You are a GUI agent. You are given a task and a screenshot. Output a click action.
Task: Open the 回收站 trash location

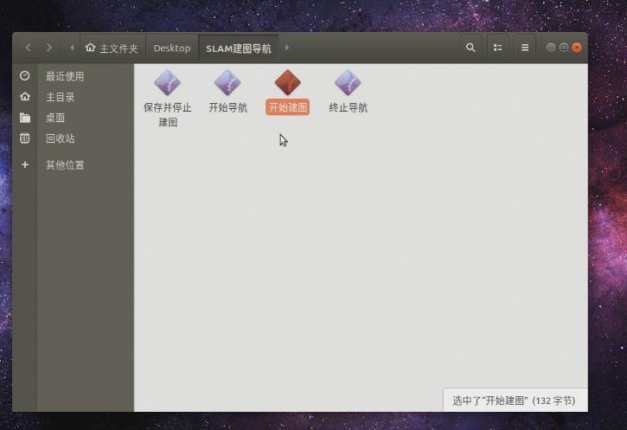pos(60,138)
